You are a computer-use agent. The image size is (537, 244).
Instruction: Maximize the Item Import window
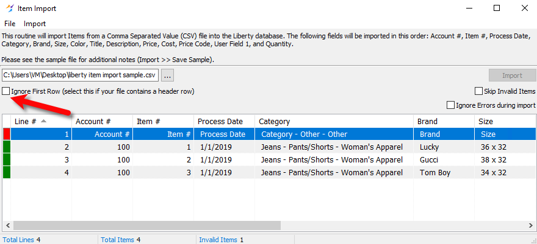[497, 8]
